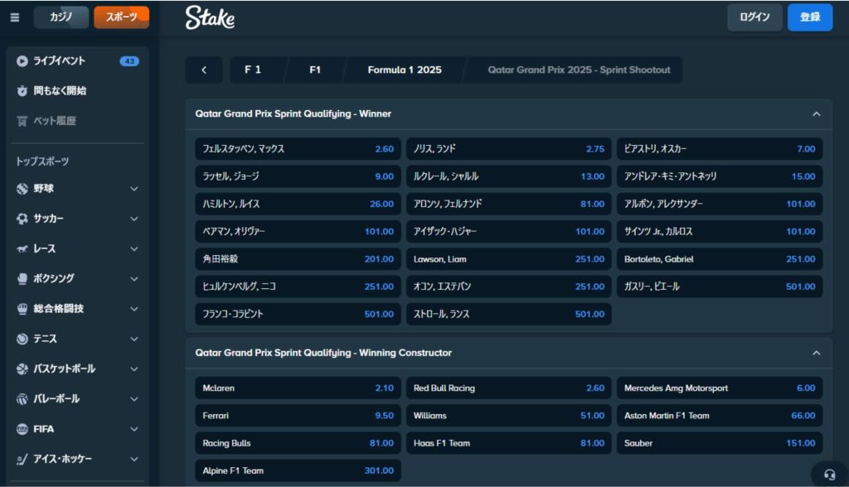This screenshot has height=487, width=849.
Task: Switch to the スポーツ tab
Action: [x=121, y=17]
